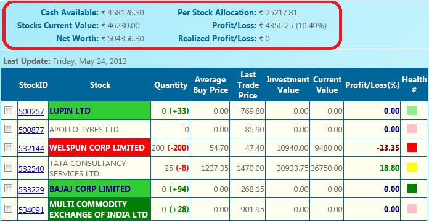Select the Bajaj Corp Limited row checkbox
This screenshot has height=222, width=429.
(x=9, y=188)
